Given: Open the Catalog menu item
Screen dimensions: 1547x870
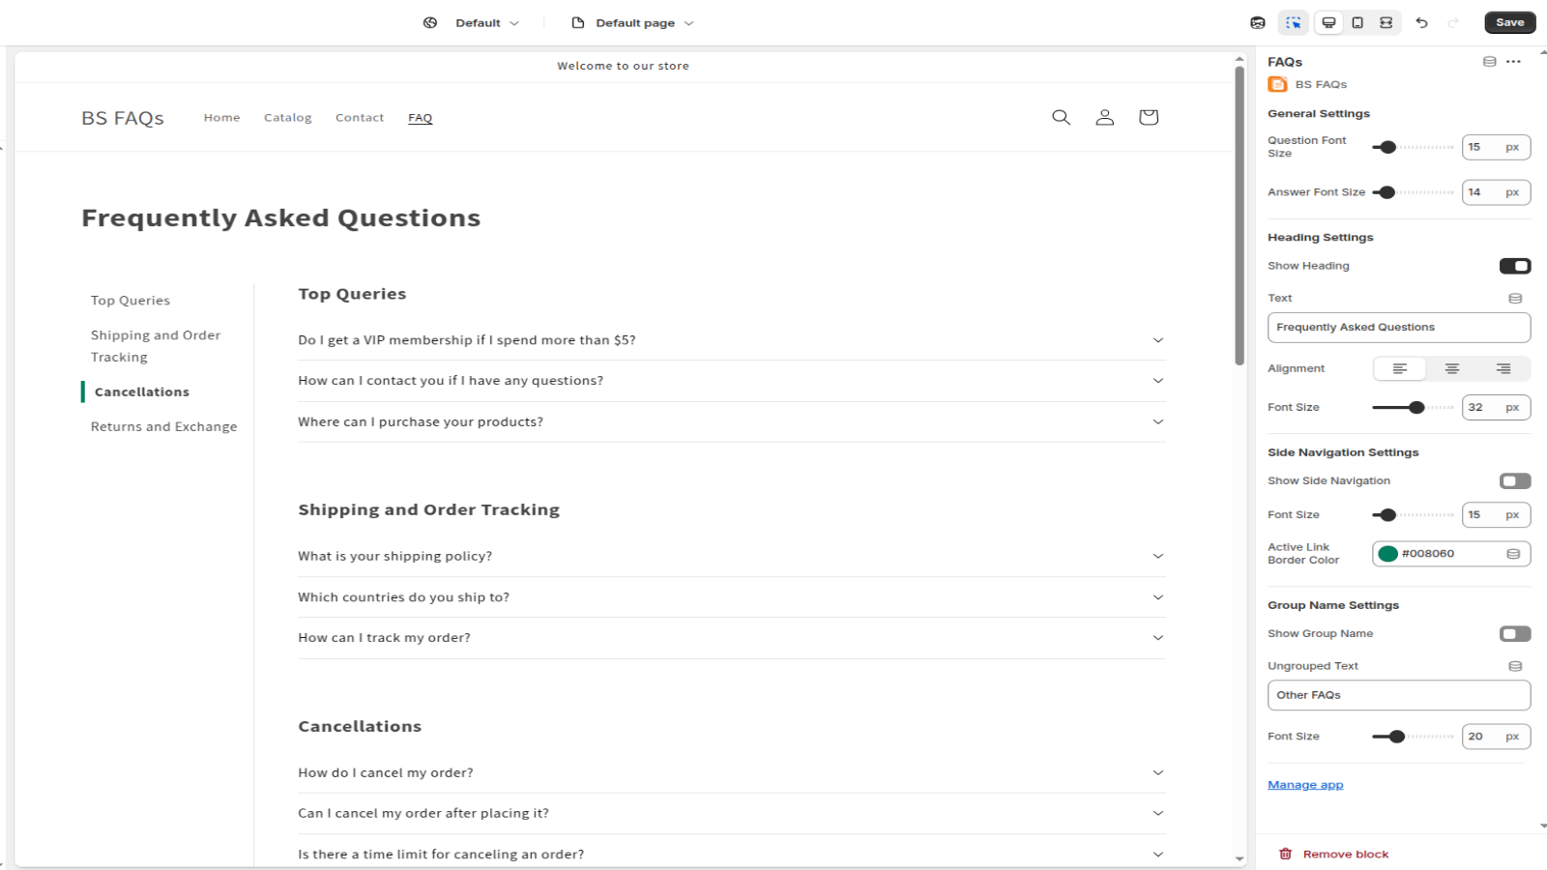Looking at the screenshot, I should point(287,117).
